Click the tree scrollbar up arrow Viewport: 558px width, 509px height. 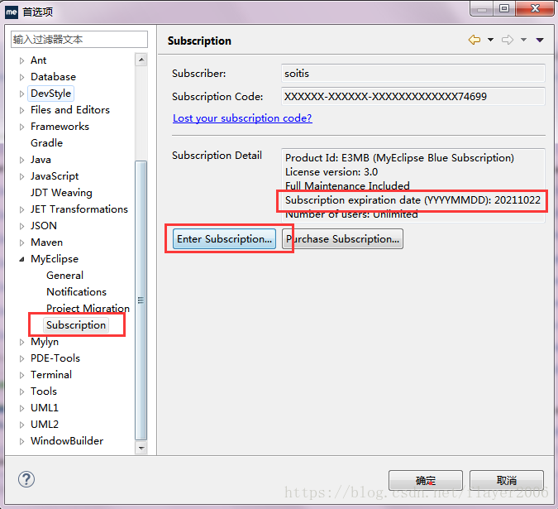coord(141,60)
